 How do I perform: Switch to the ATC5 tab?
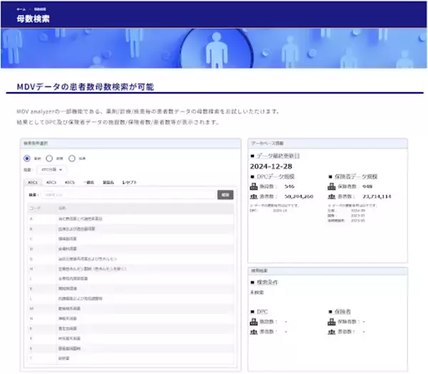70,182
